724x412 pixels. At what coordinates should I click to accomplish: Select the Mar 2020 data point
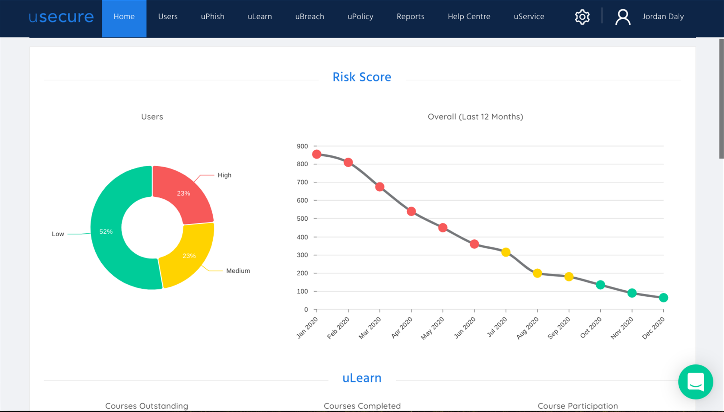[380, 187]
